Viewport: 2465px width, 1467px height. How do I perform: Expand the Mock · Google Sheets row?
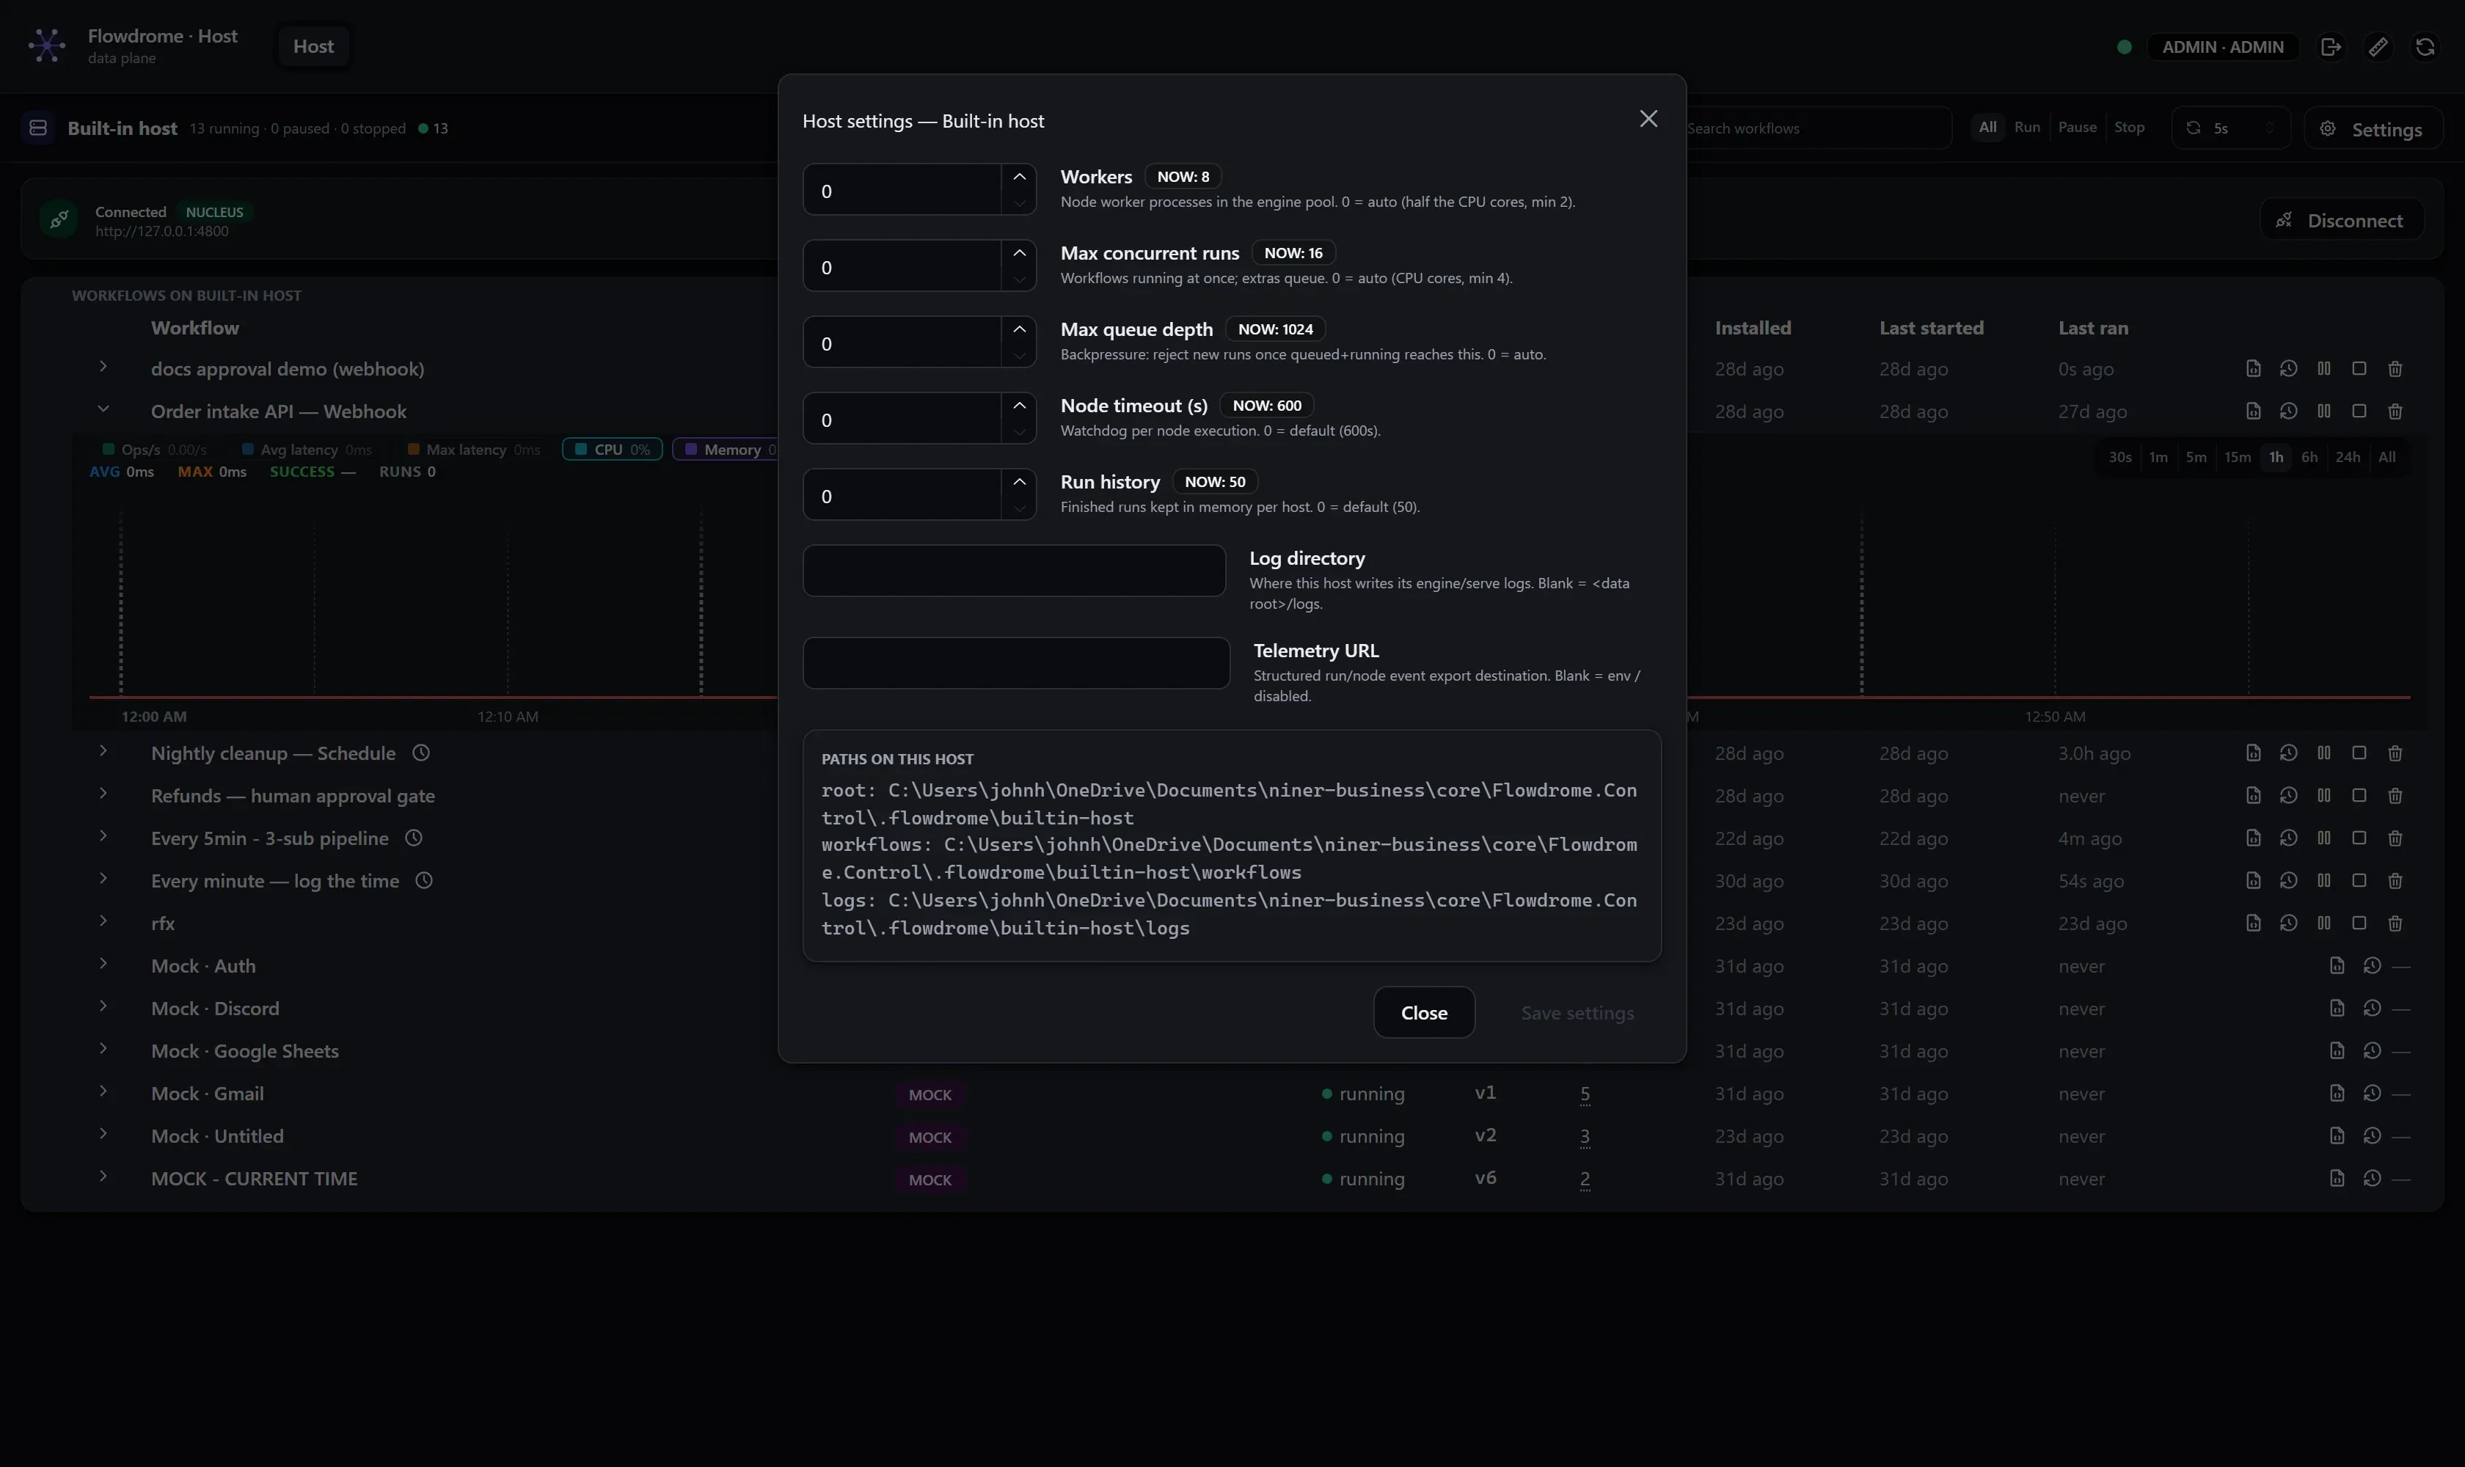pos(103,1049)
